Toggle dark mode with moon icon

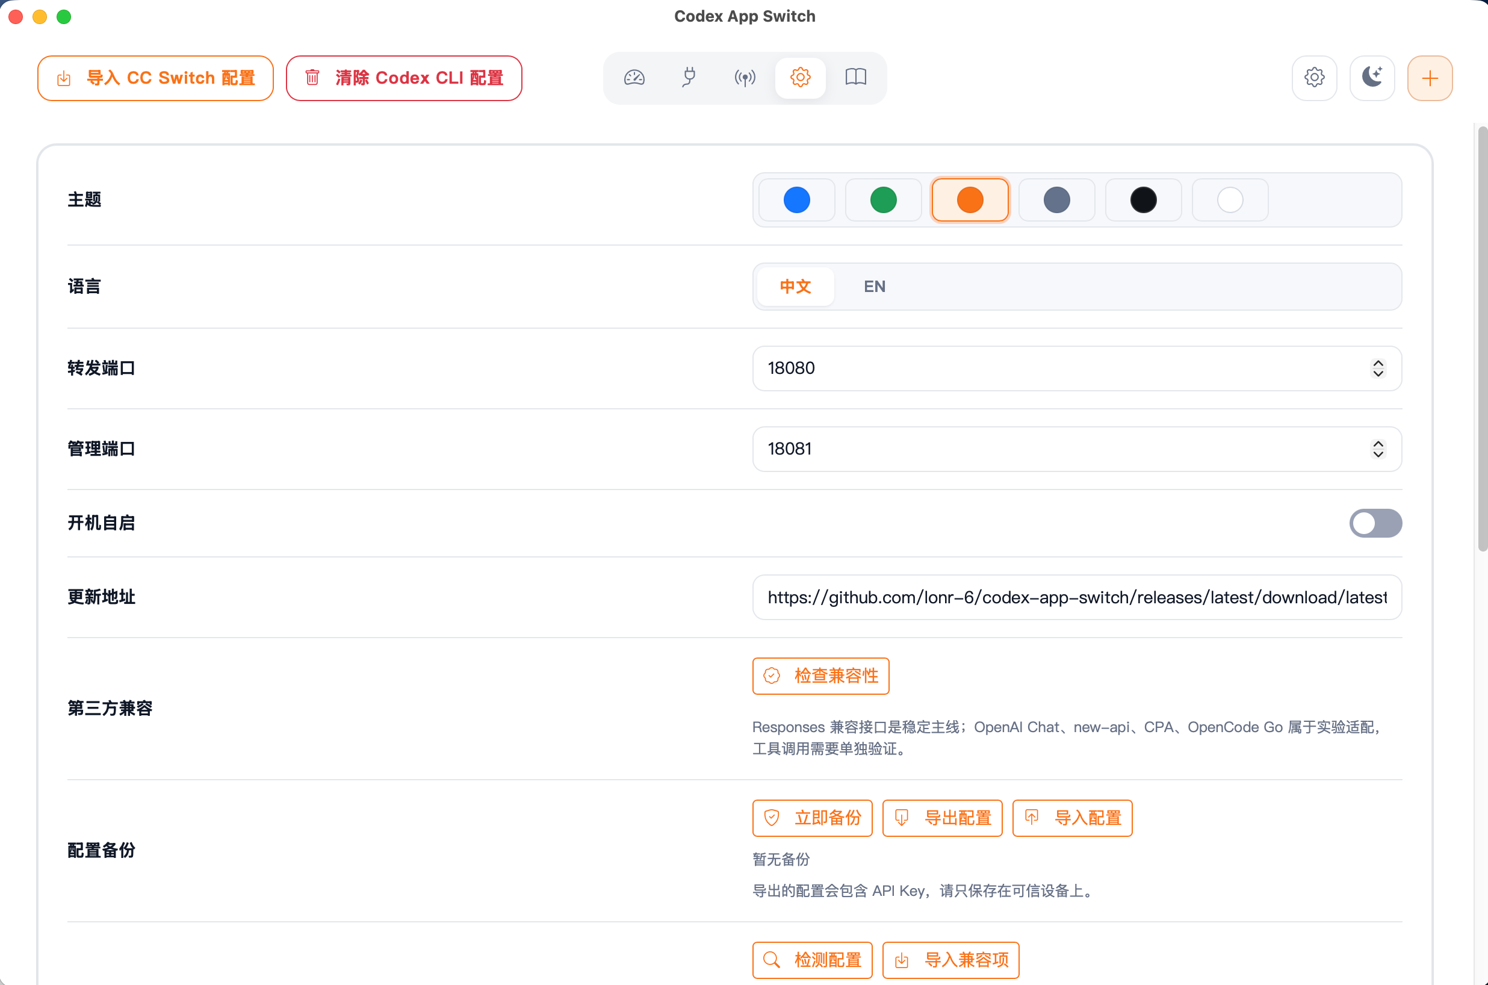pyautogui.click(x=1372, y=78)
